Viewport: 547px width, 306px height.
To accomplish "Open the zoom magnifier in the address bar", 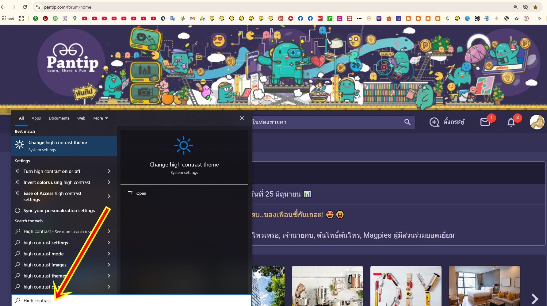I will coord(516,7).
